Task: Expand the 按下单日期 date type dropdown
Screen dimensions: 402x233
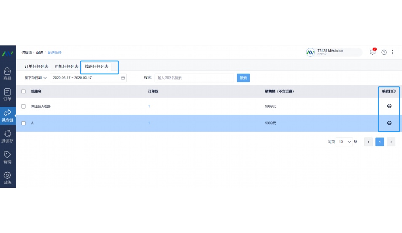Action: [35, 78]
